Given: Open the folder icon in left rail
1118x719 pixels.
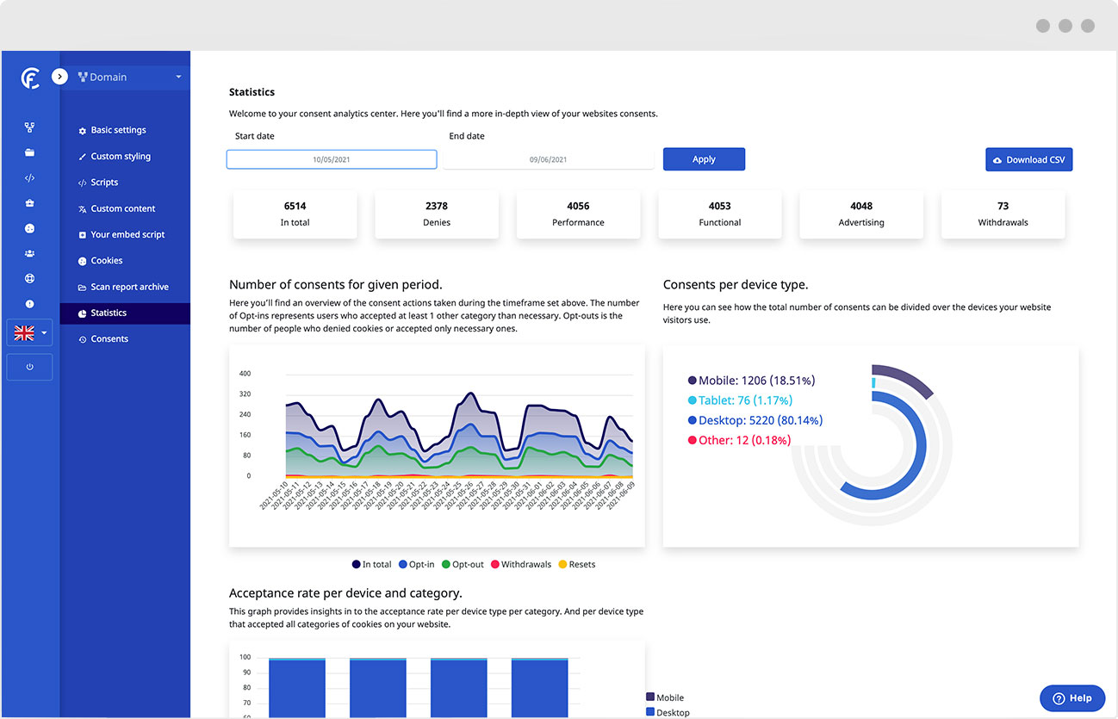Looking at the screenshot, I should pyautogui.click(x=29, y=152).
